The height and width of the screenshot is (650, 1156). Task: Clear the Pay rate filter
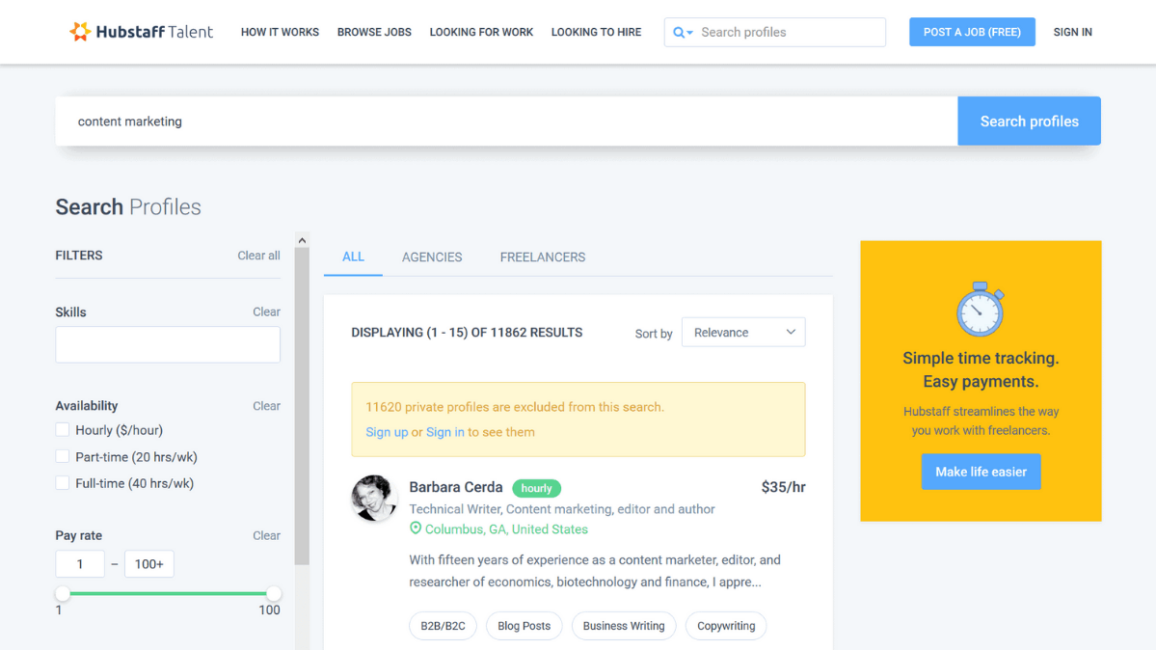pyautogui.click(x=266, y=535)
